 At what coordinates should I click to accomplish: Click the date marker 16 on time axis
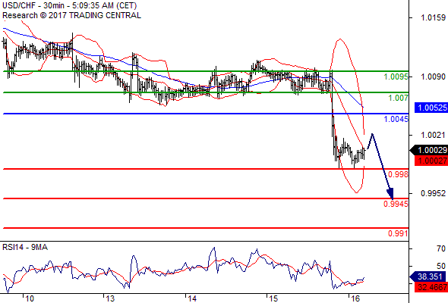pos(355,298)
